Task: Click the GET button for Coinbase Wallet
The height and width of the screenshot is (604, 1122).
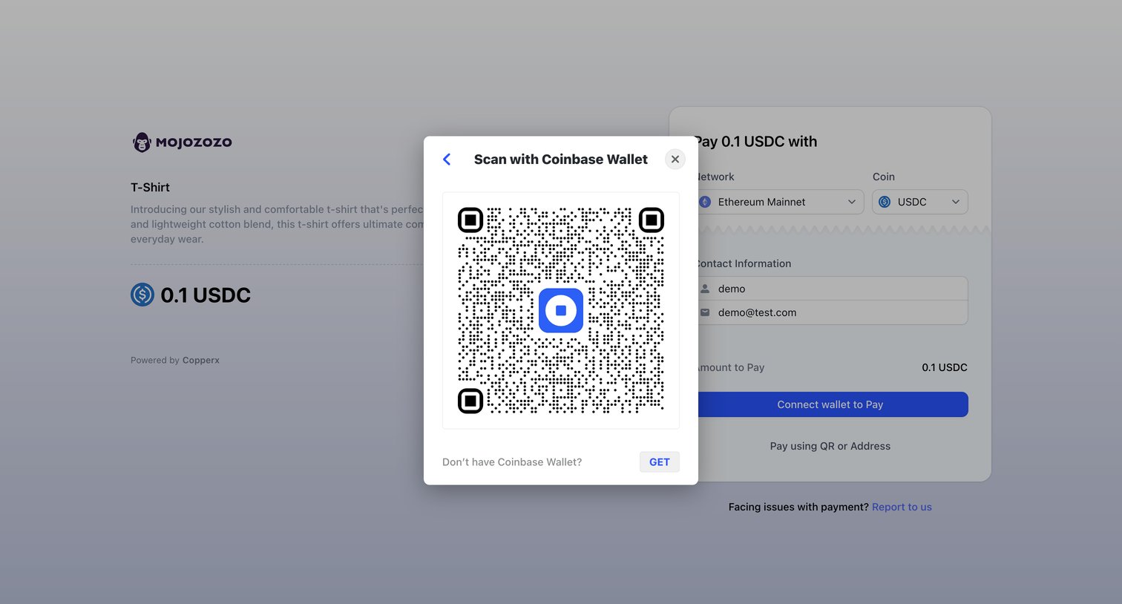Action: tap(659, 462)
